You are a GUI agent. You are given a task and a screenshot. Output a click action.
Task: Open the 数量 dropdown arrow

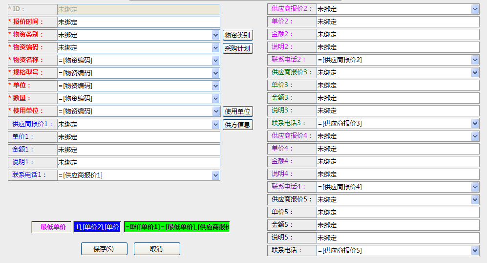tap(215, 99)
